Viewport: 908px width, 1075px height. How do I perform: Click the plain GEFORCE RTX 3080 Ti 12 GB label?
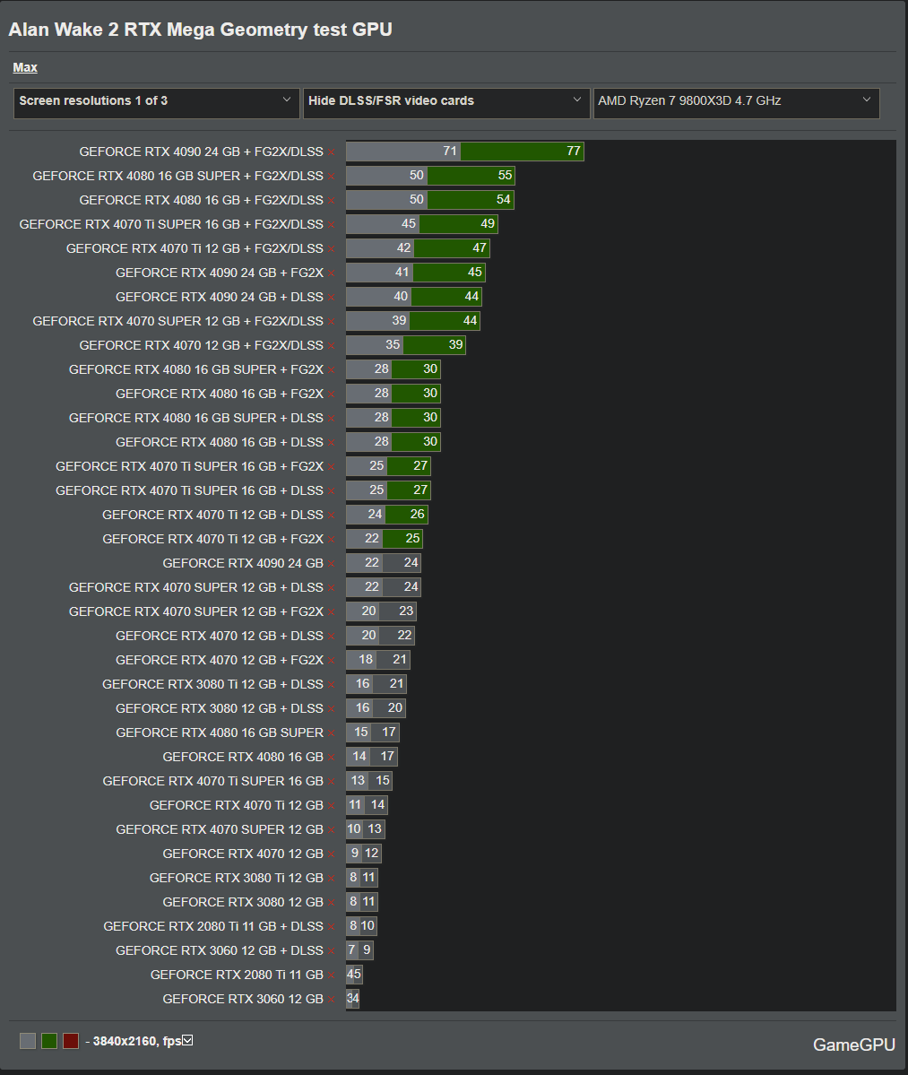click(x=237, y=878)
